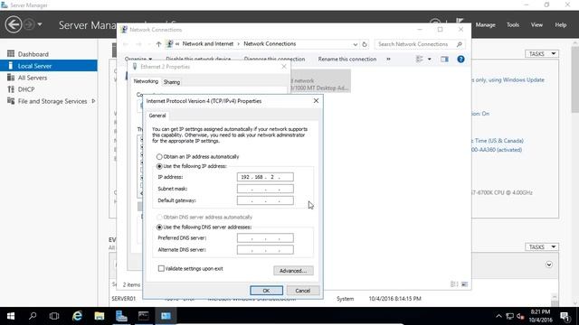Click the IP address field
Screen dimensions: 579x325
[x=265, y=177]
